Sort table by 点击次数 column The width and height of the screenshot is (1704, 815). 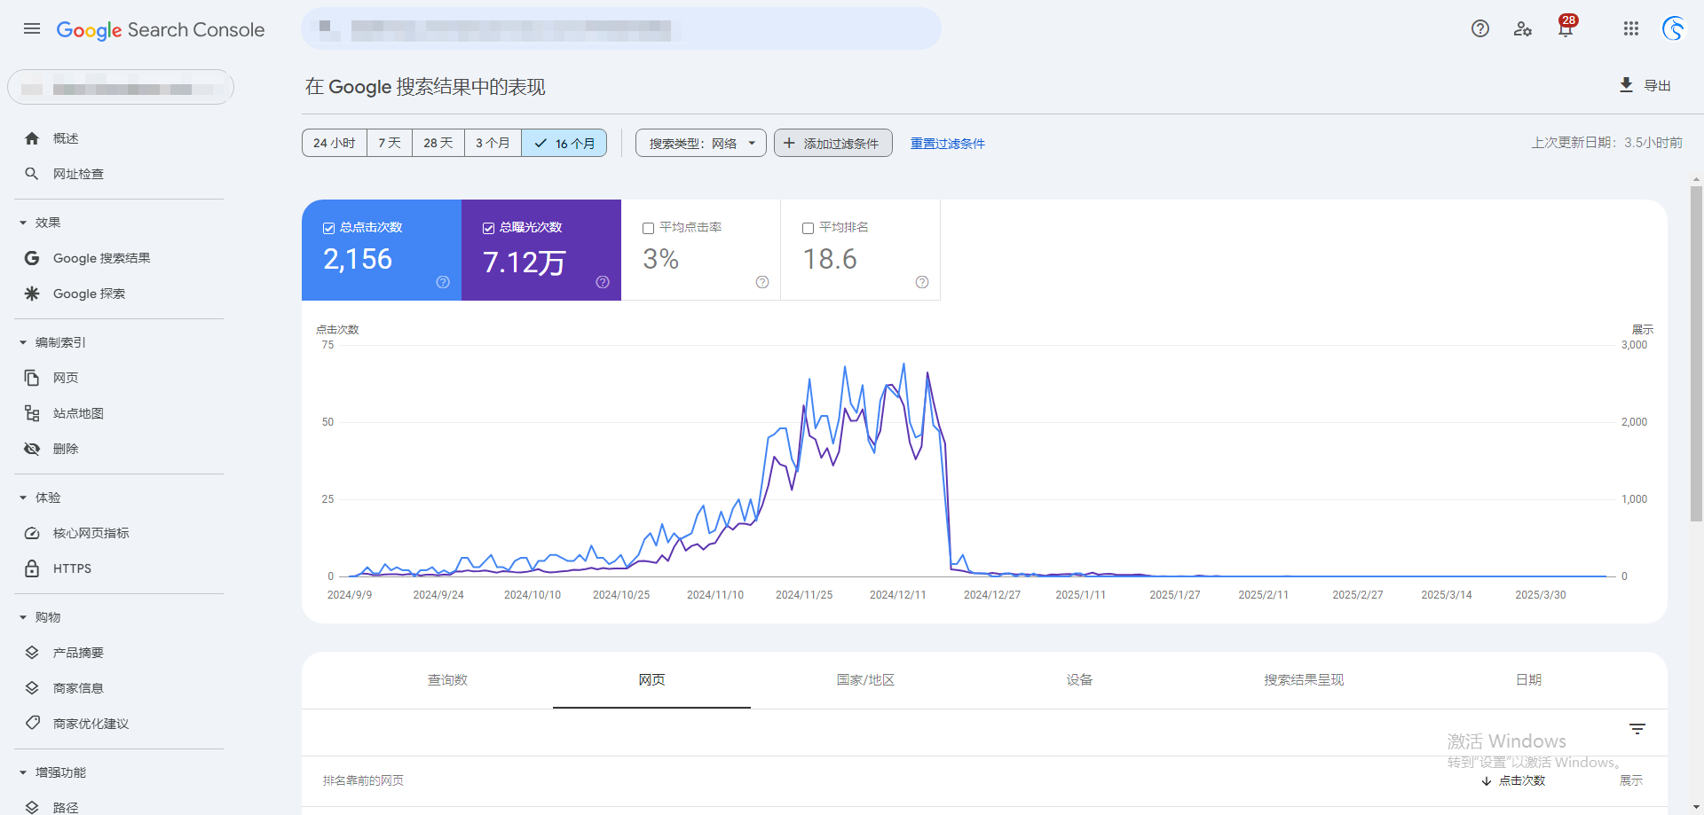1514,780
